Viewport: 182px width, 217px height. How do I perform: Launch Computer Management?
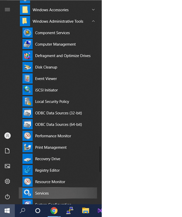point(55,44)
